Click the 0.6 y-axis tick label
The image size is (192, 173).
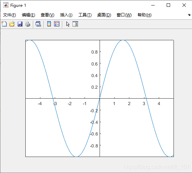click(94, 64)
